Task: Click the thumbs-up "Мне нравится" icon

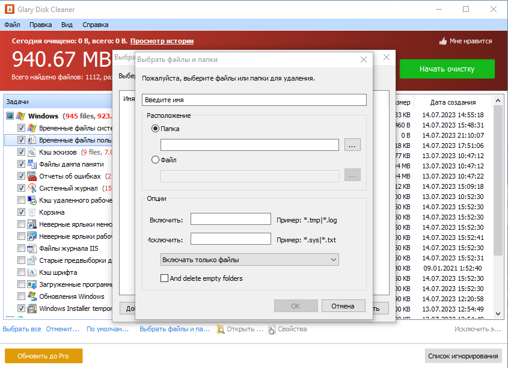Action: click(x=443, y=41)
